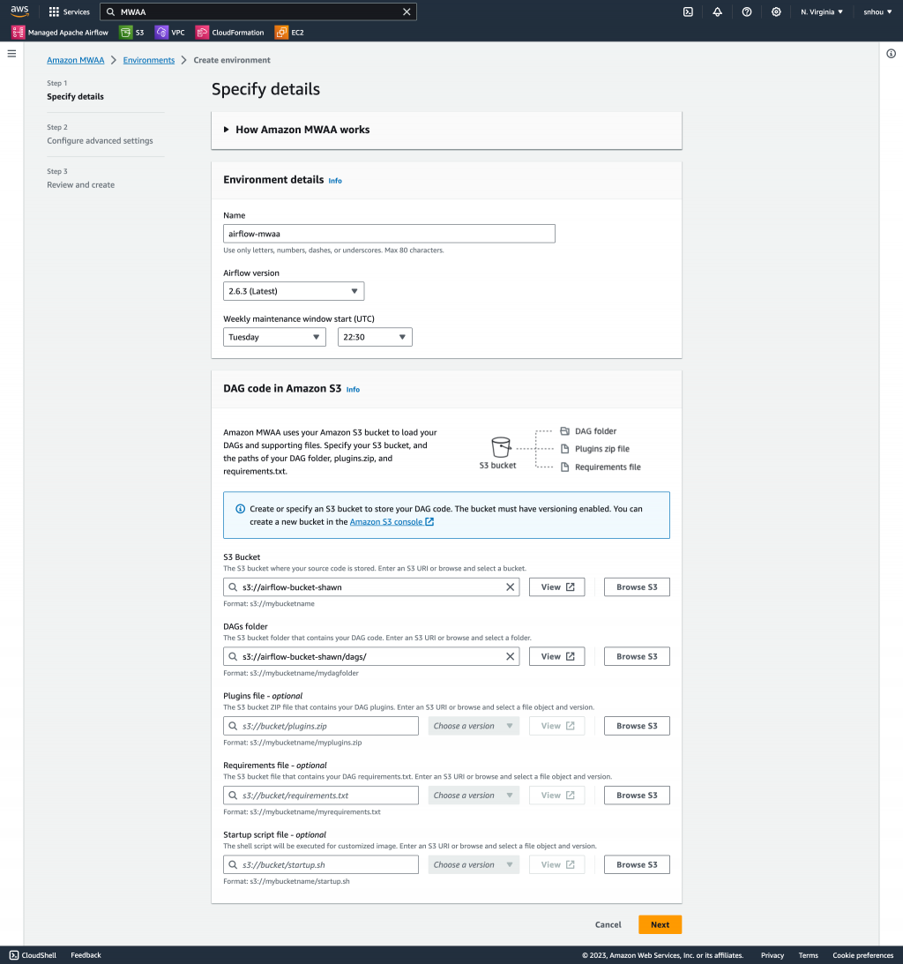The width and height of the screenshot is (903, 964).
Task: Open the help question mark icon
Action: (746, 11)
